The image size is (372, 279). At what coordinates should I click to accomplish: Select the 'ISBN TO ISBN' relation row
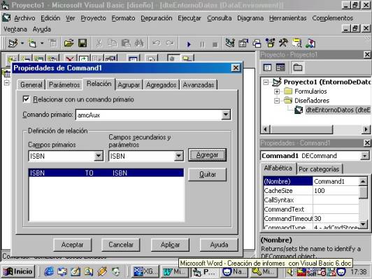[x=106, y=173]
